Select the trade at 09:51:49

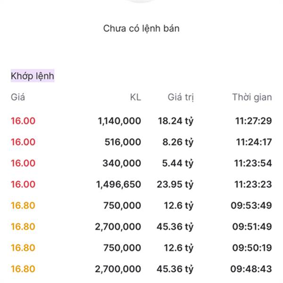pyautogui.click(x=252, y=227)
